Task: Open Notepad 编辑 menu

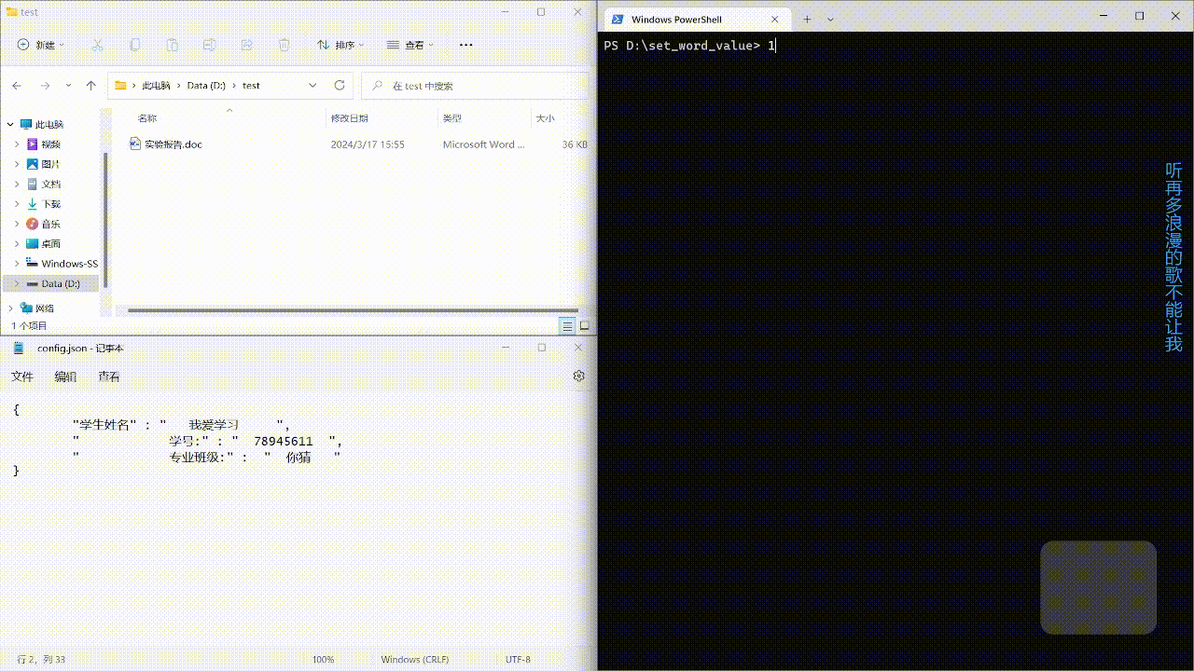Action: coord(65,377)
